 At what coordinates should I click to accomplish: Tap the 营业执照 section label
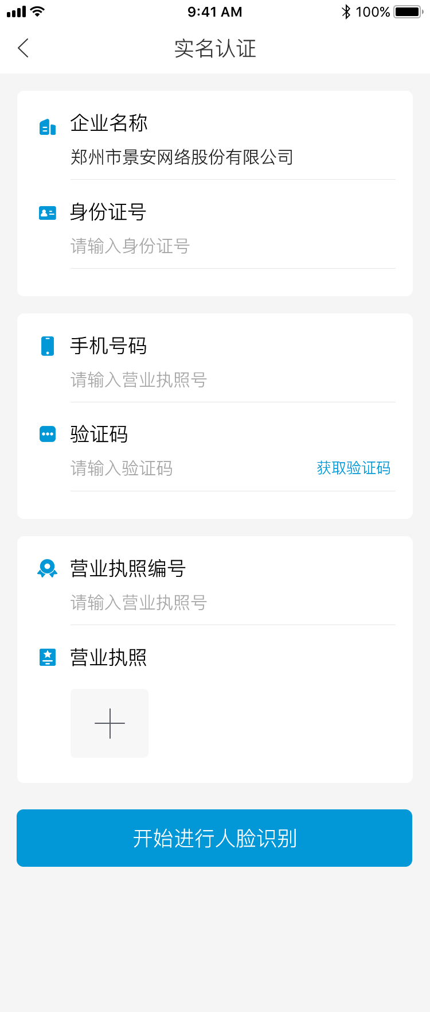tap(108, 657)
